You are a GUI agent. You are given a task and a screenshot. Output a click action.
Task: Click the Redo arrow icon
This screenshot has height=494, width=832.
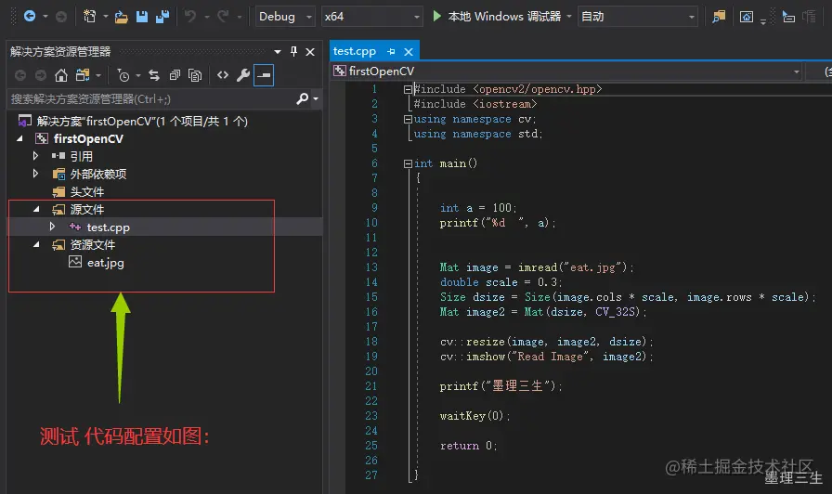[223, 17]
